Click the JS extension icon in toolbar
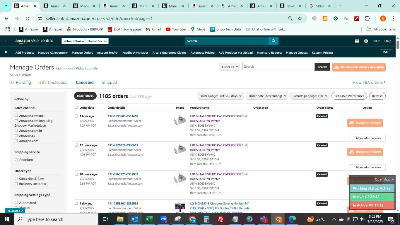Viewport: 400px width, 225px height. click(325, 18)
